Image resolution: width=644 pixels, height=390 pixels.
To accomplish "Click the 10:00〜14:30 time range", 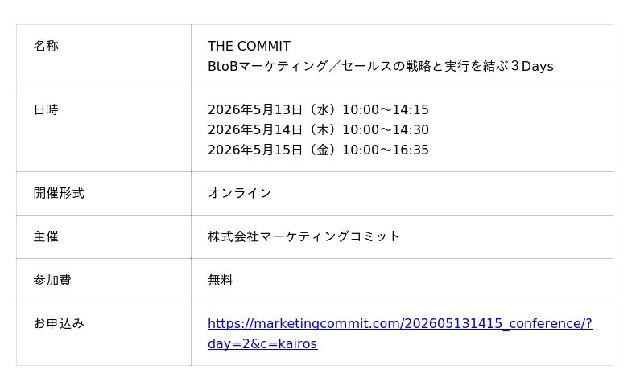I will [385, 130].
